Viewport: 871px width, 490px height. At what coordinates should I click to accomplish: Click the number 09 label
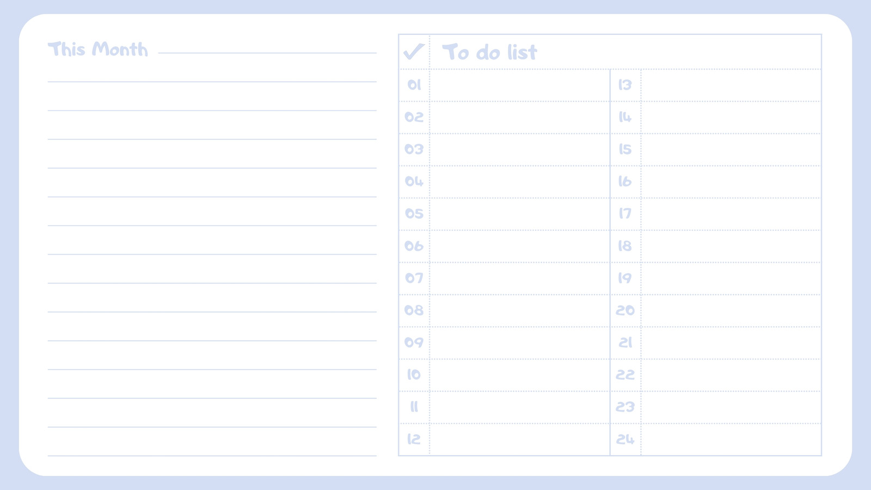point(414,342)
